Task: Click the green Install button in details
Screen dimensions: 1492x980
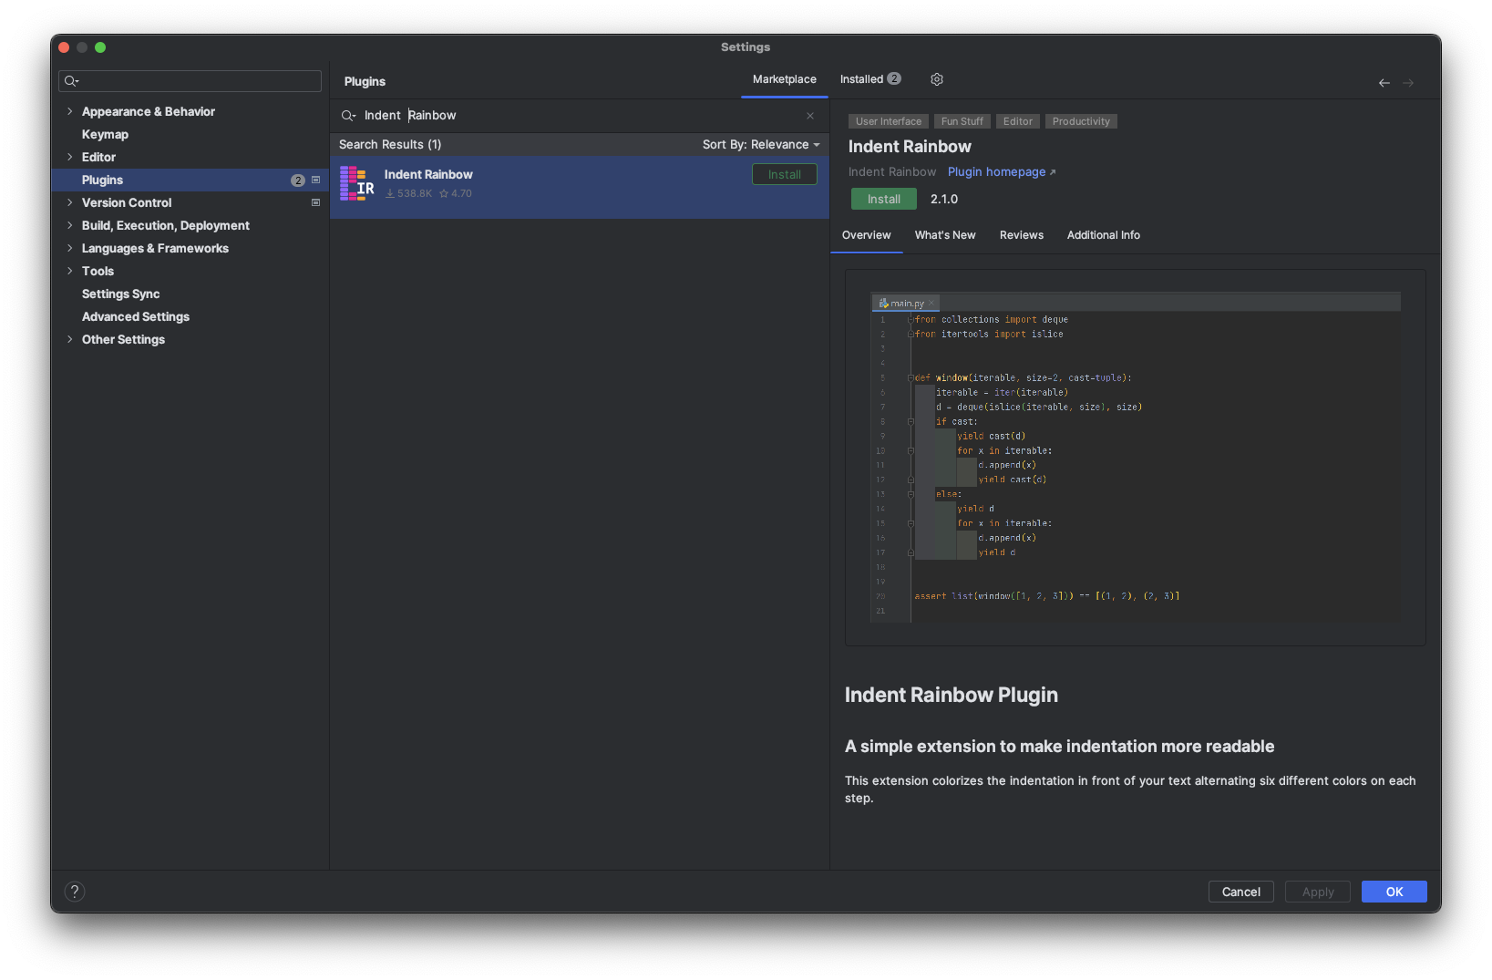Action: [884, 199]
